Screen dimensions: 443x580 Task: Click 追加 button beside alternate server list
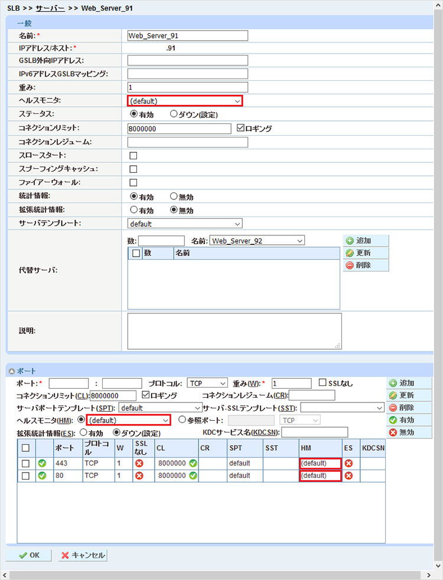click(x=366, y=241)
